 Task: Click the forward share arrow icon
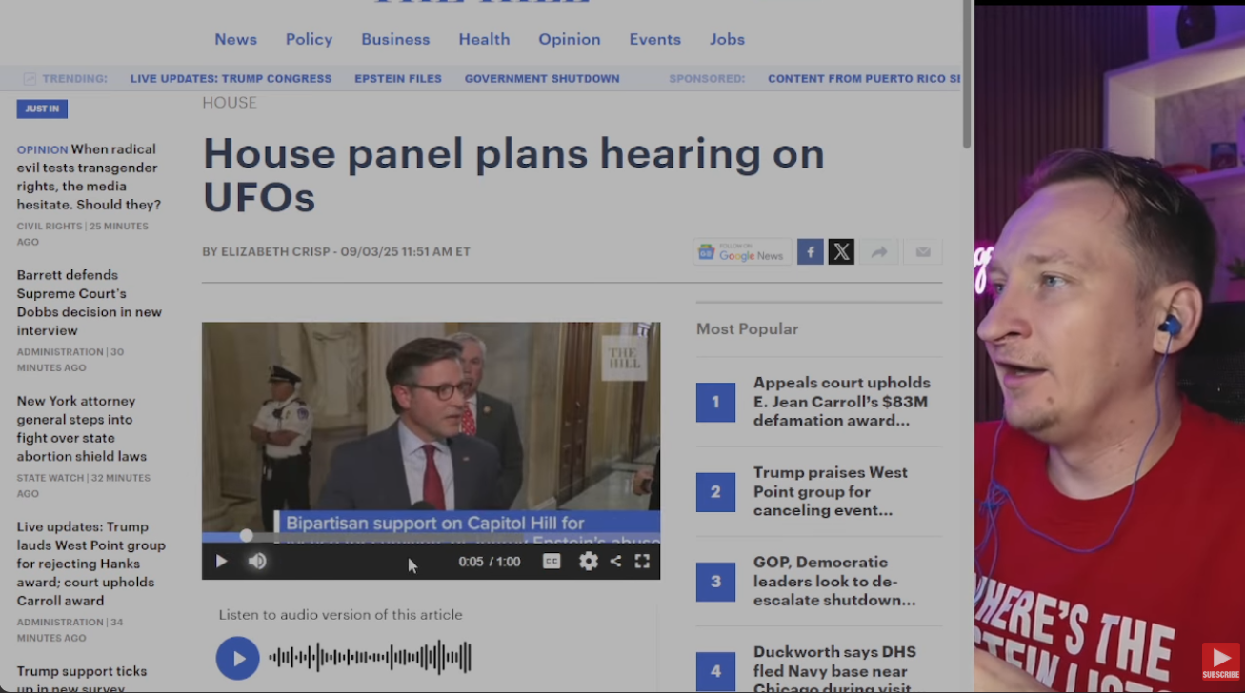(879, 252)
